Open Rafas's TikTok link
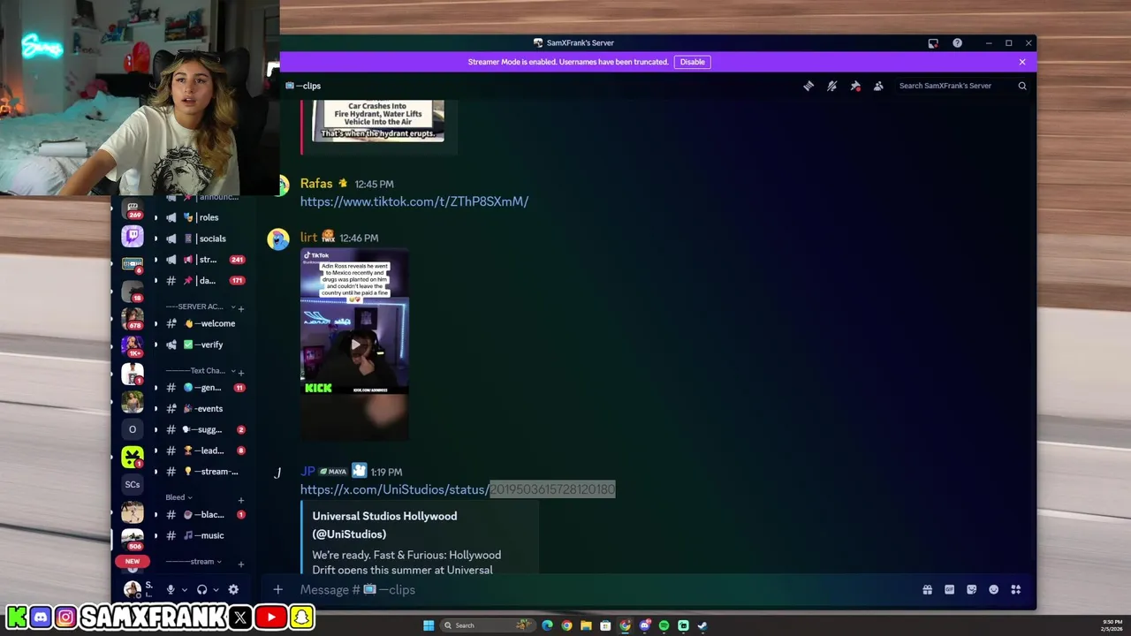Image resolution: width=1131 pixels, height=636 pixels. (414, 201)
